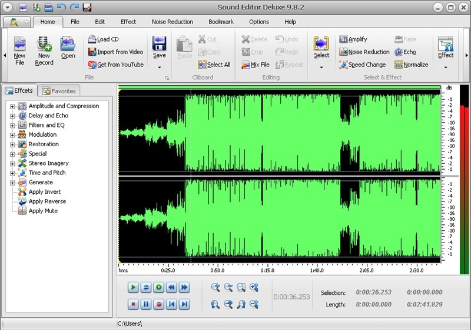Click Select All in Clipboard group

pos(214,65)
